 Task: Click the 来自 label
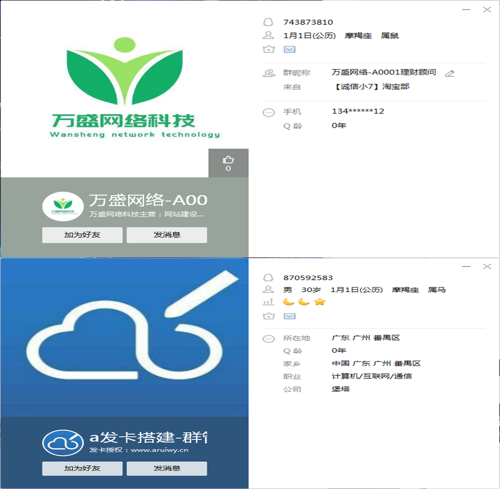click(292, 87)
